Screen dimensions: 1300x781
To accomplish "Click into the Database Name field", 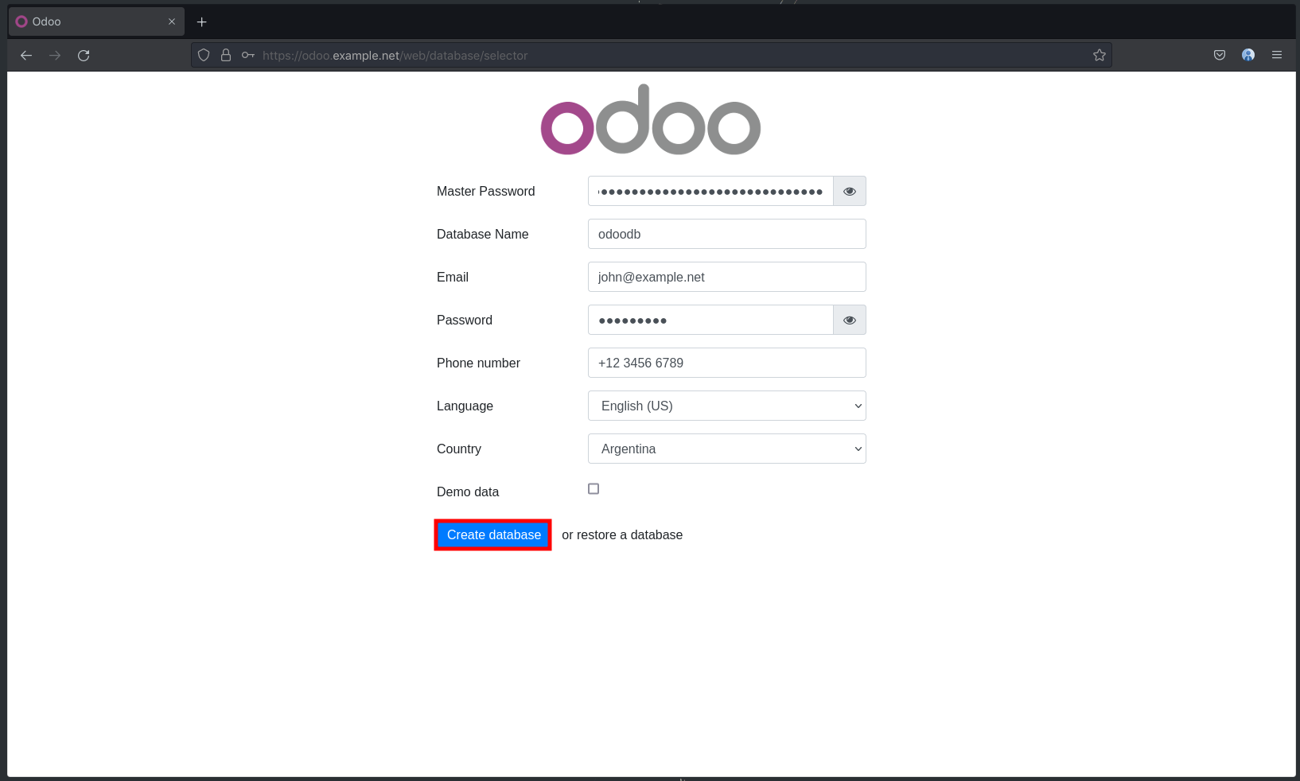I will point(727,234).
